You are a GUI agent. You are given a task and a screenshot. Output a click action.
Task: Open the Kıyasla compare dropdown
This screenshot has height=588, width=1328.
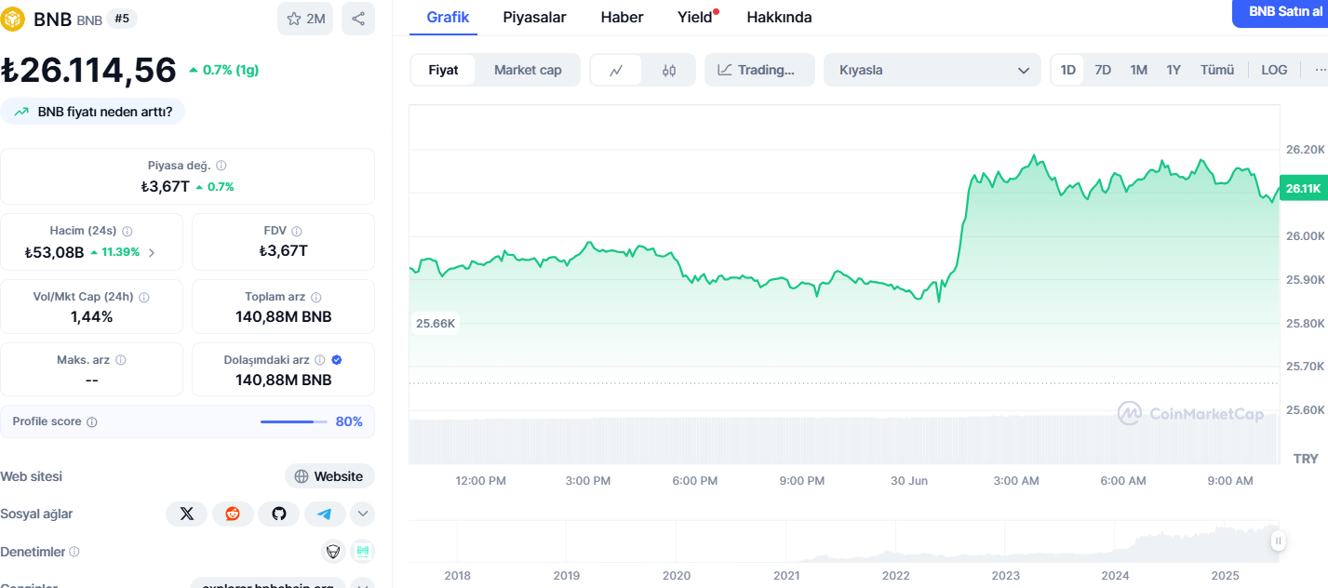(x=932, y=70)
